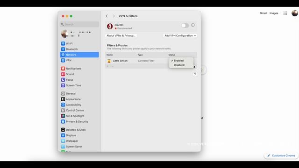This screenshot has width=299, height=168.
Task: Open Screen Time settings
Action: pyautogui.click(x=79, y=85)
